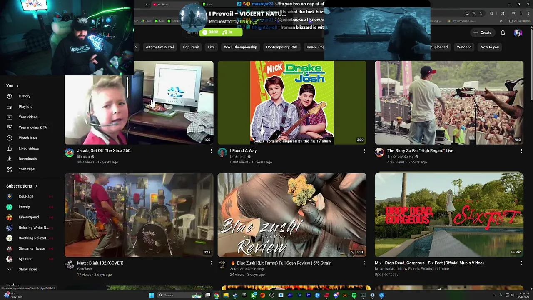Select the Live filter chip
The image size is (533, 300).
tap(211, 47)
